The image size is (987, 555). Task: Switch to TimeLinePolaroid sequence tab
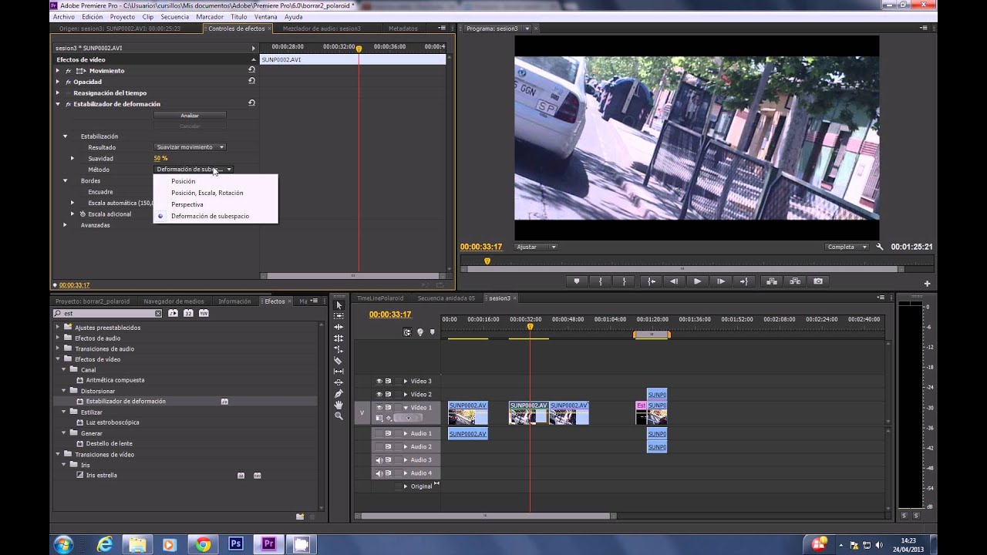click(x=380, y=298)
